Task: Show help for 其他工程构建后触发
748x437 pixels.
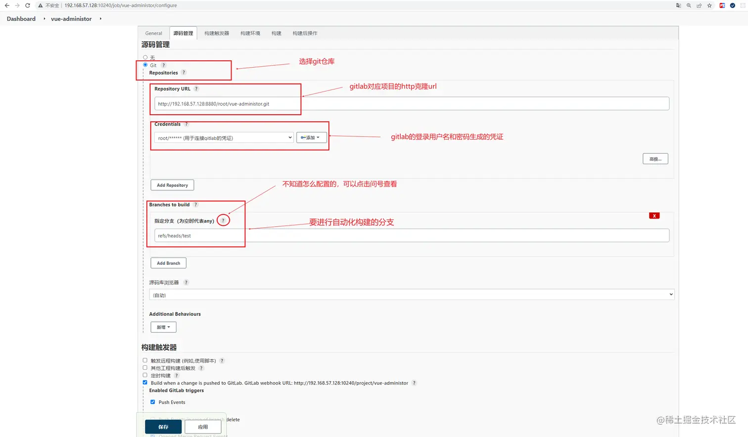Action: [x=201, y=368]
